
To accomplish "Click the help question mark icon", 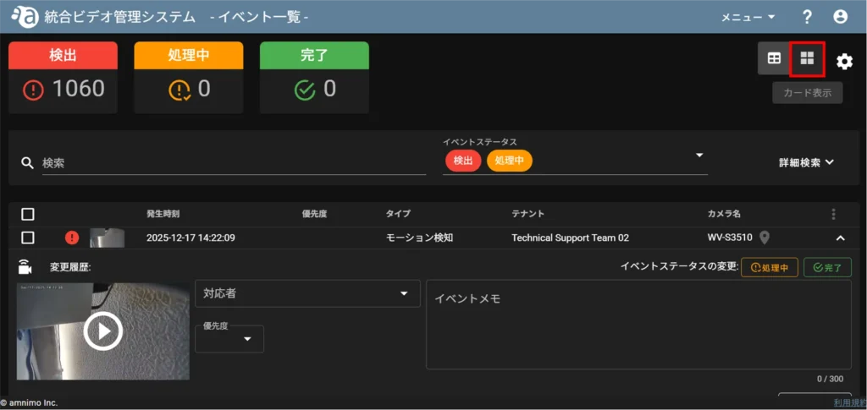I will pos(807,17).
